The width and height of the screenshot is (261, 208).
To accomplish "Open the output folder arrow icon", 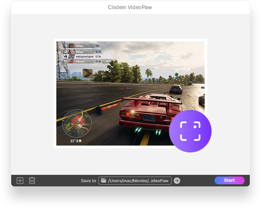I will click(x=177, y=181).
